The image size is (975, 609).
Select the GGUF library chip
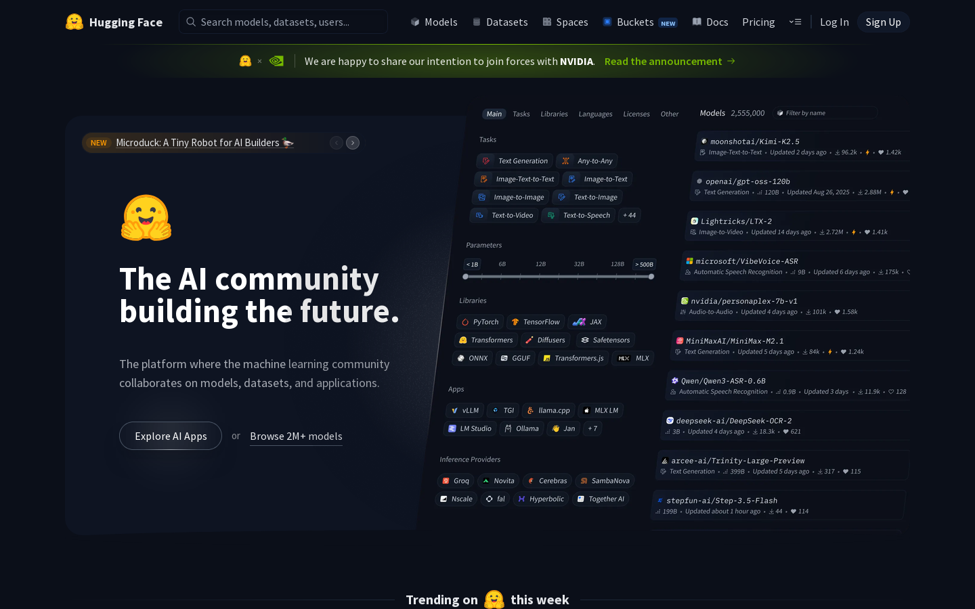point(515,359)
